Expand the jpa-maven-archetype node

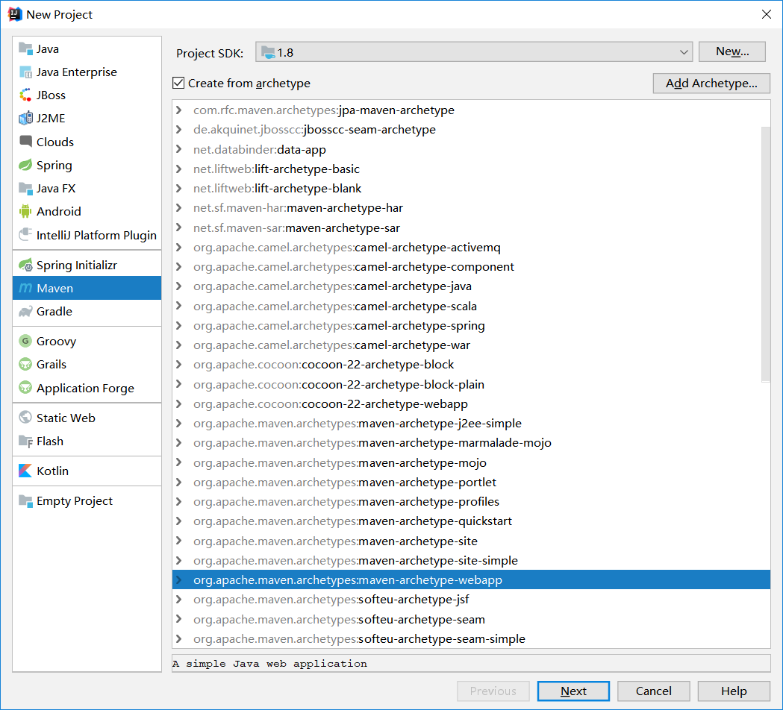(179, 110)
